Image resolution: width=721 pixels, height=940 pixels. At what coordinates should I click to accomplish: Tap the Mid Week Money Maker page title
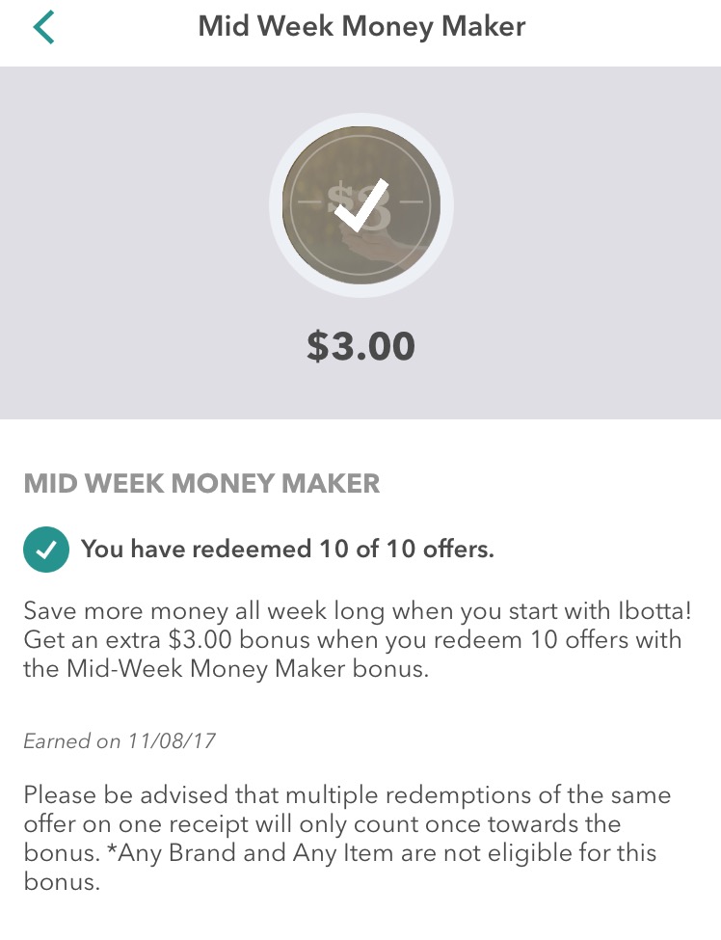click(x=361, y=27)
